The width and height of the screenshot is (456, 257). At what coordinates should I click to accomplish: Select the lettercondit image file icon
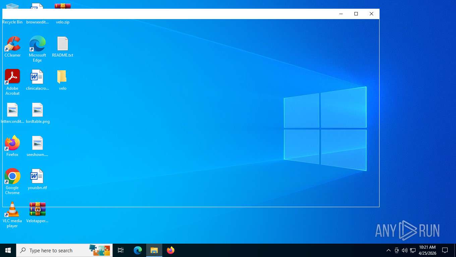pyautogui.click(x=12, y=113)
